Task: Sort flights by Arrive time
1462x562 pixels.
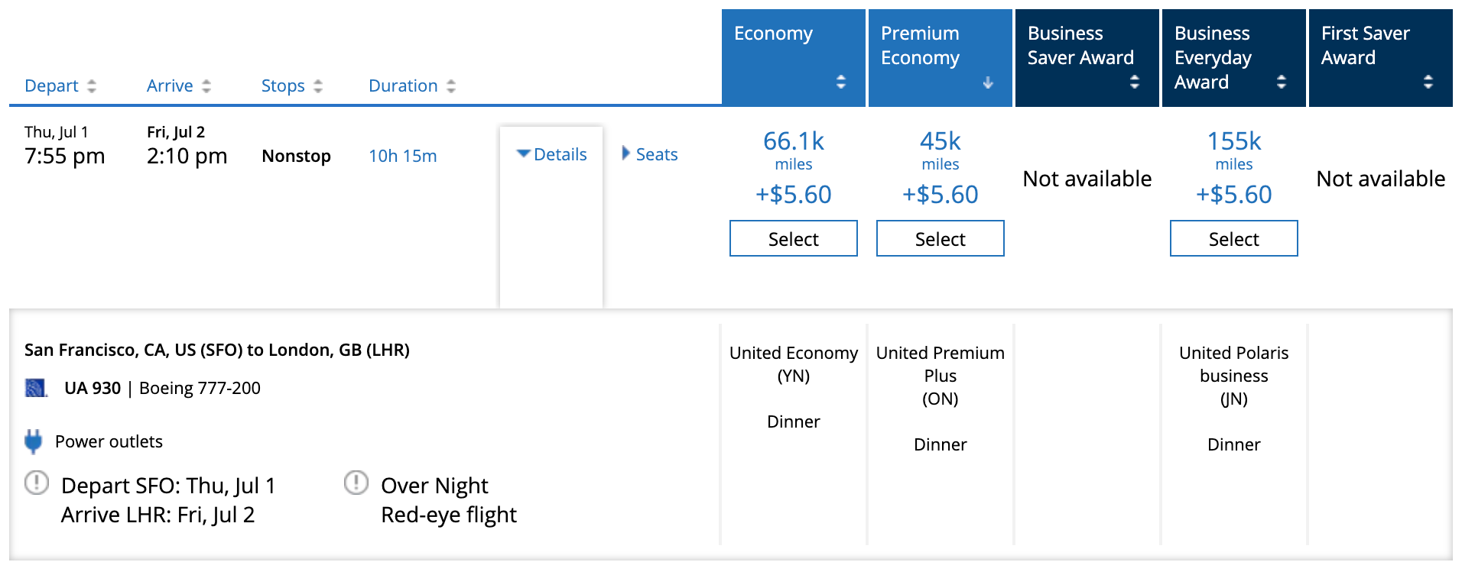Action: (x=178, y=86)
